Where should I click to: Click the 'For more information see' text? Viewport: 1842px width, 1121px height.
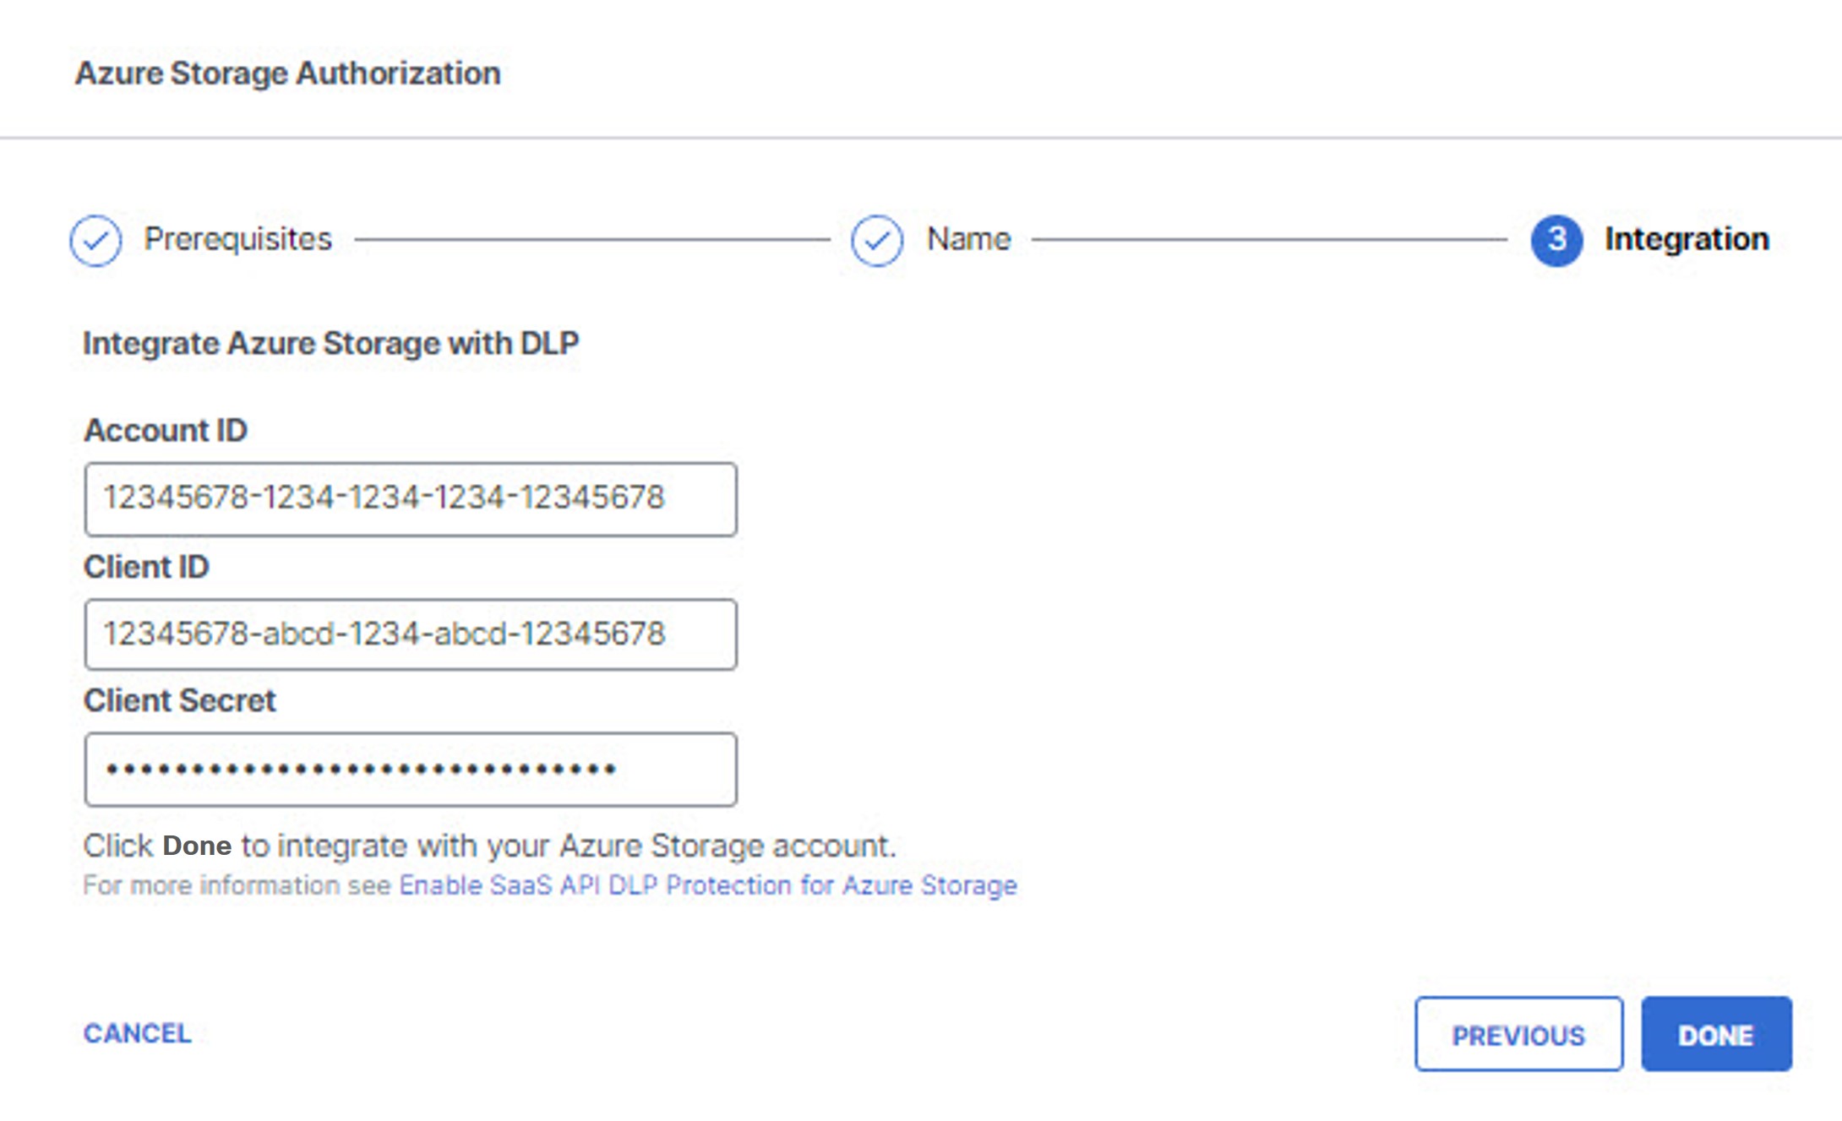[x=237, y=885]
